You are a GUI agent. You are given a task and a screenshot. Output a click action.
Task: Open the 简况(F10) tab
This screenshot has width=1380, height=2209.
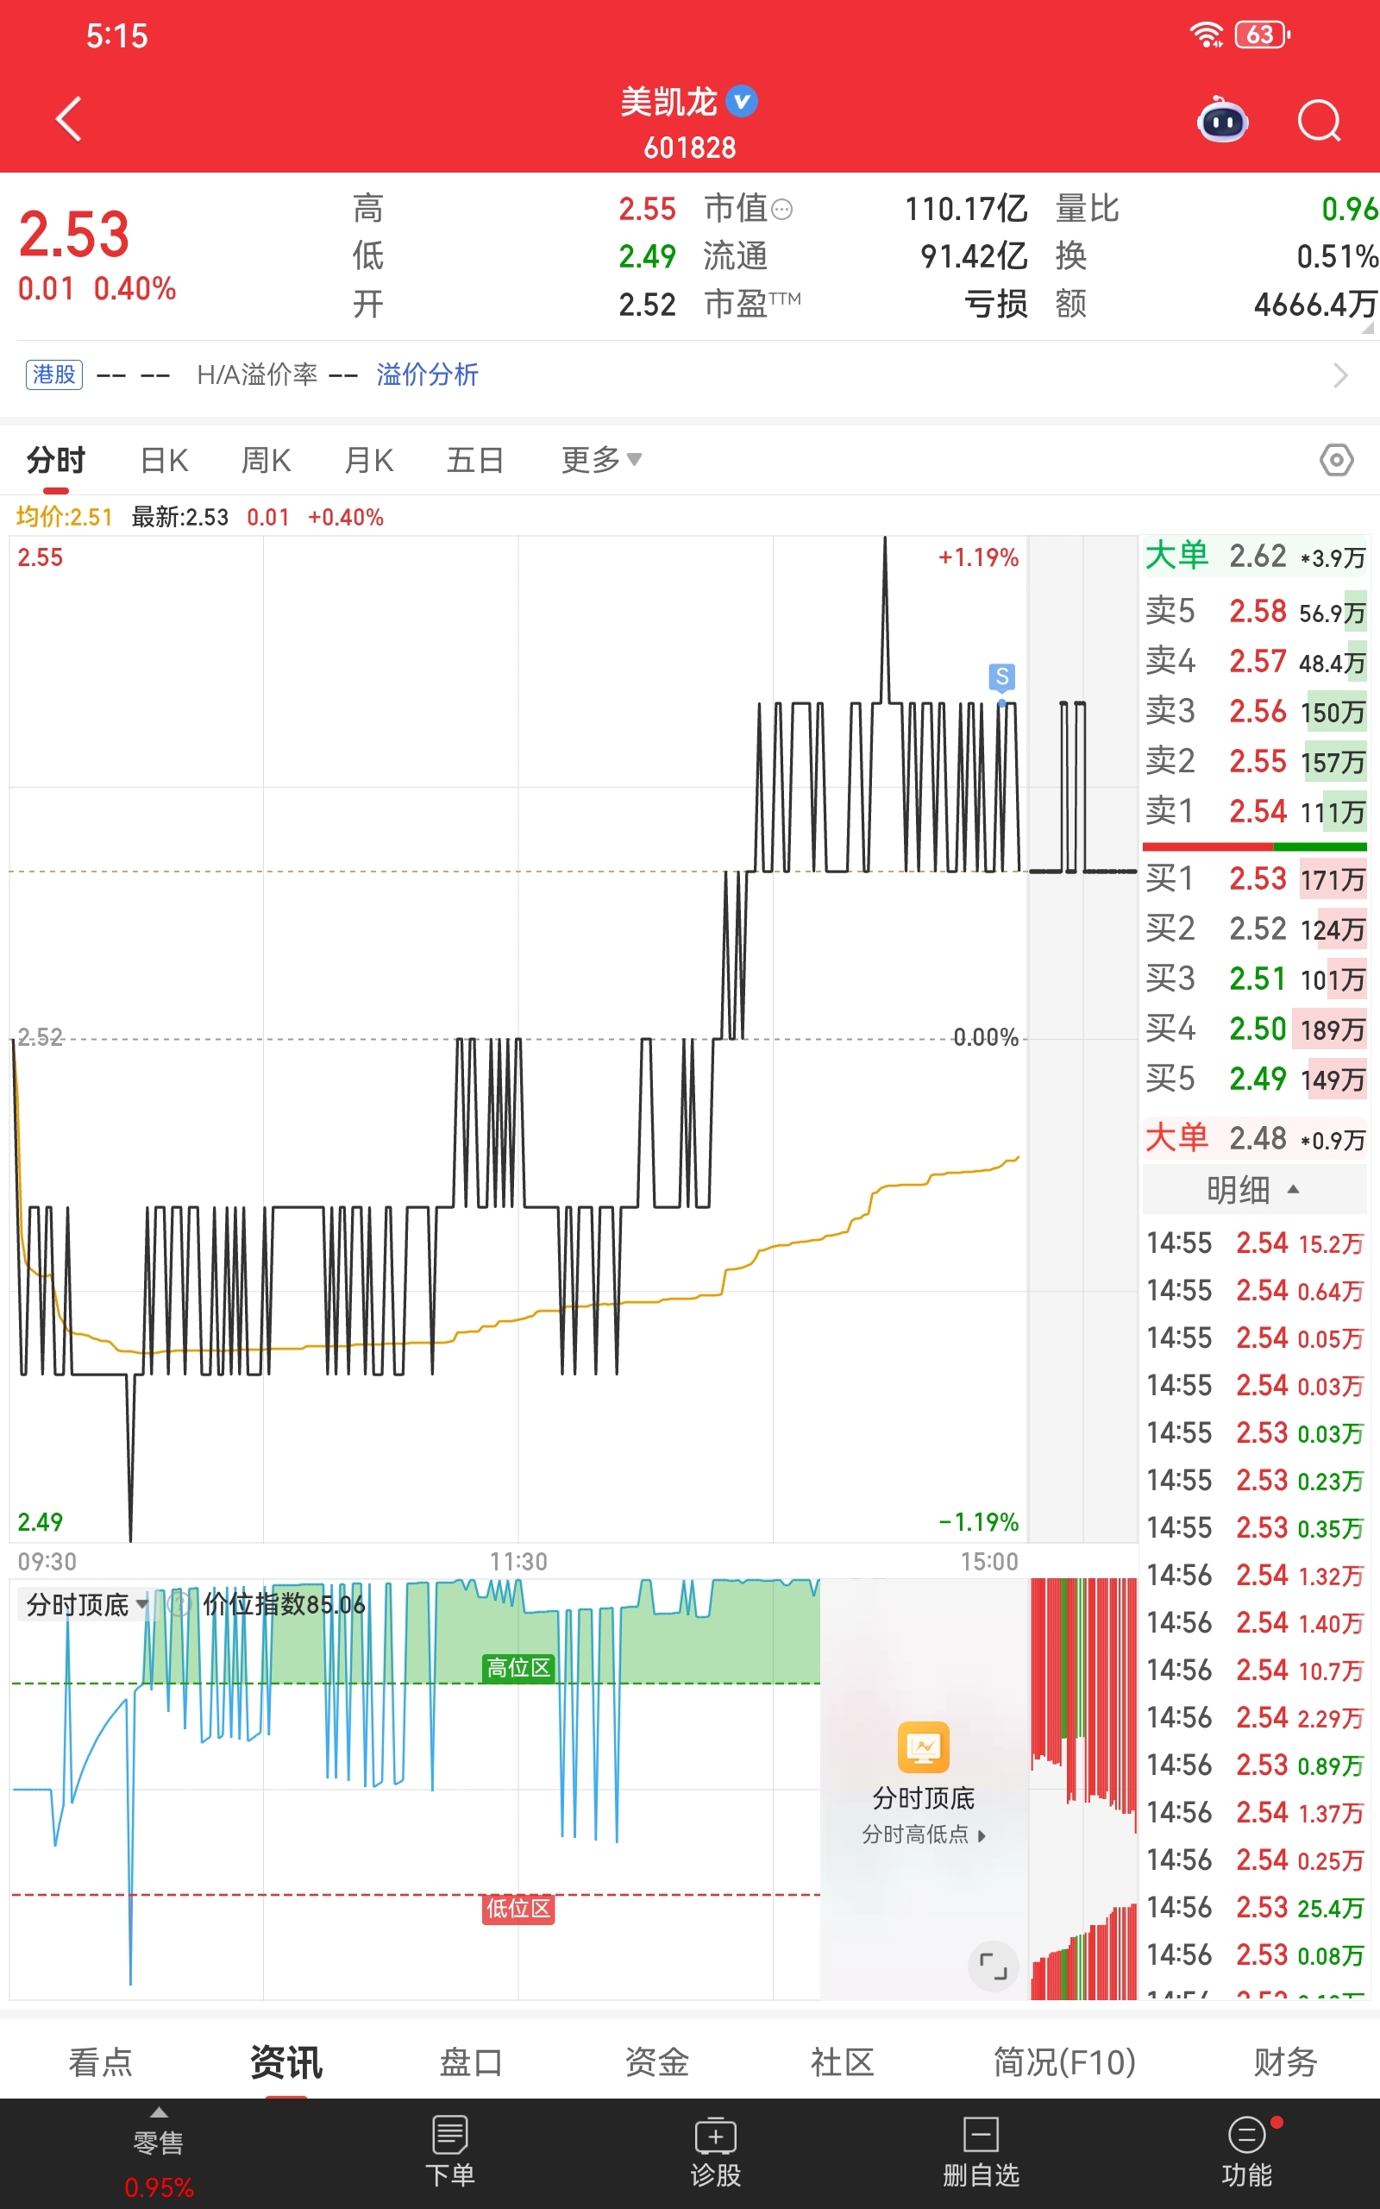pos(1064,2061)
